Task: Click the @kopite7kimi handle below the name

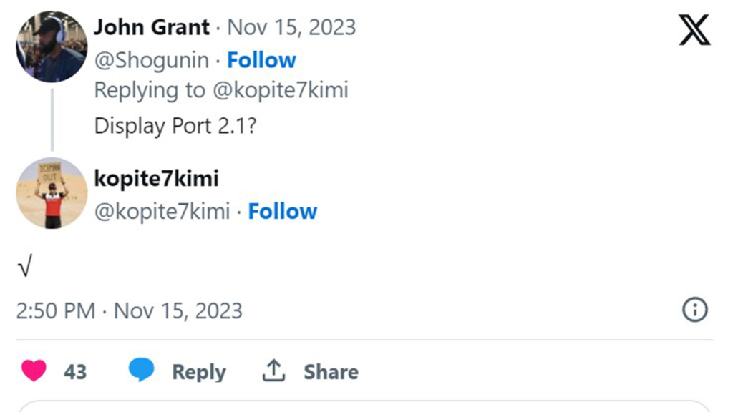Action: 162,211
